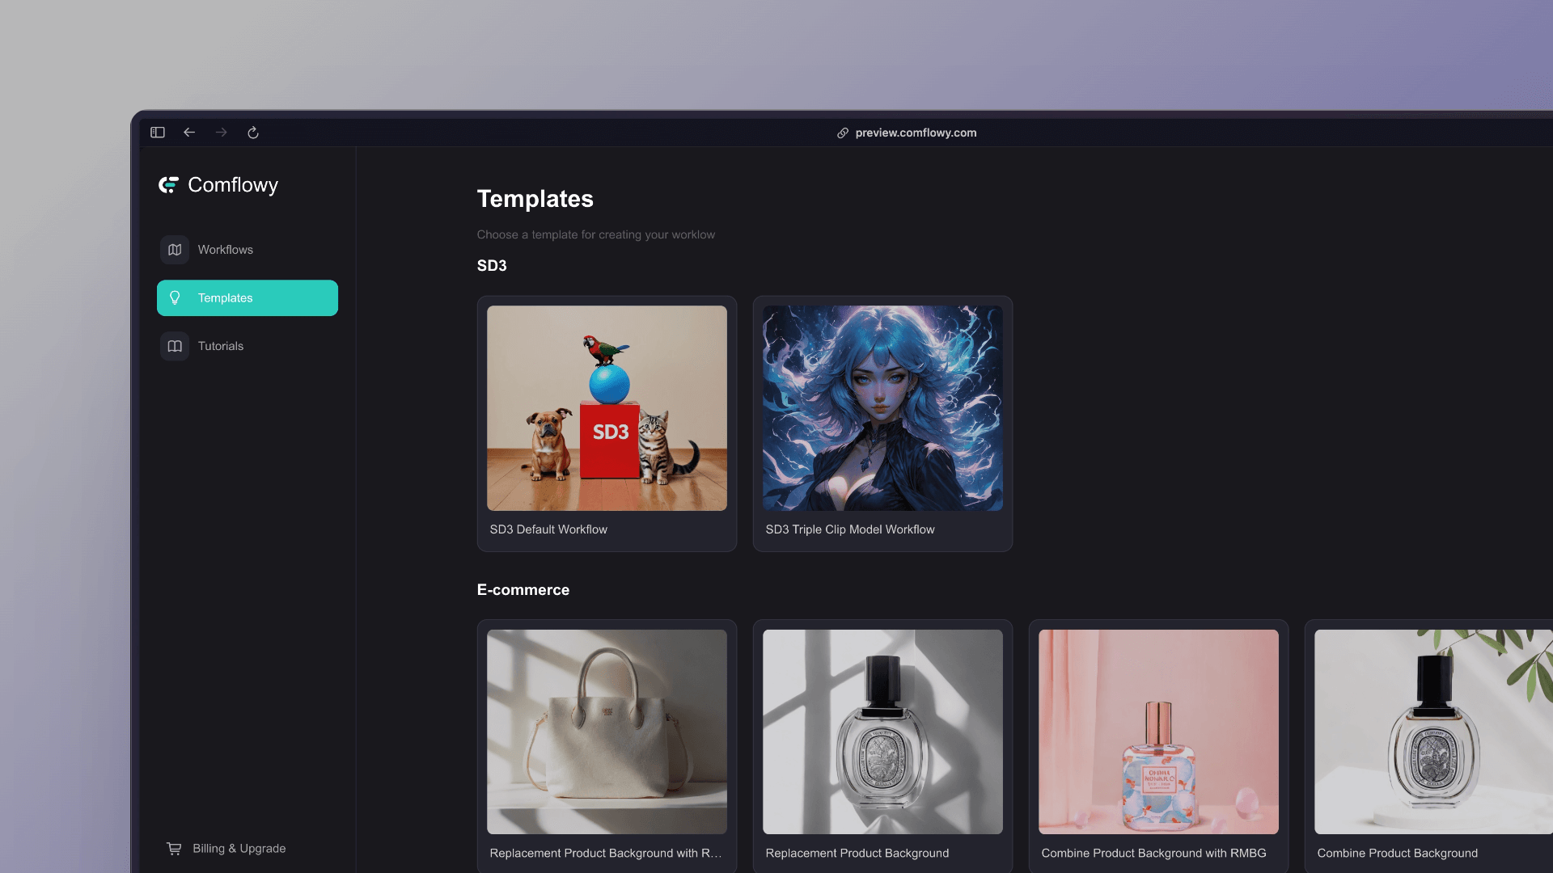The height and width of the screenshot is (873, 1553).
Task: Open the SD3 Default Workflow thumbnail
Action: click(x=607, y=408)
